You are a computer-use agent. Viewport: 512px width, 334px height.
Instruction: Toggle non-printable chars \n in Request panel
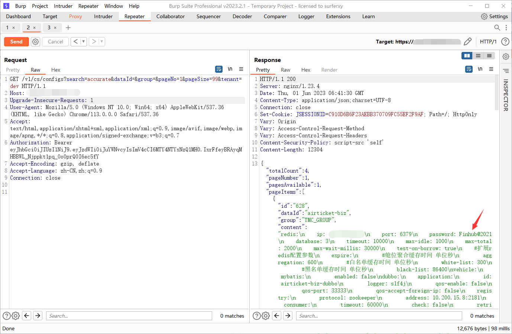click(x=230, y=69)
